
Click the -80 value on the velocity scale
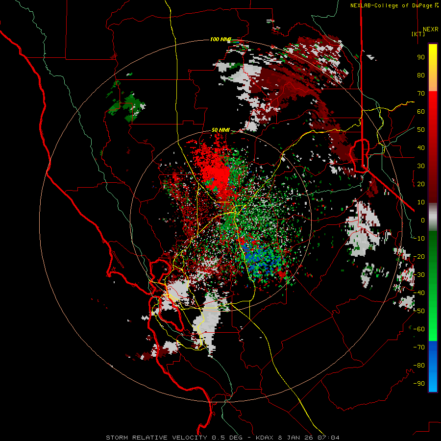coord(419,366)
